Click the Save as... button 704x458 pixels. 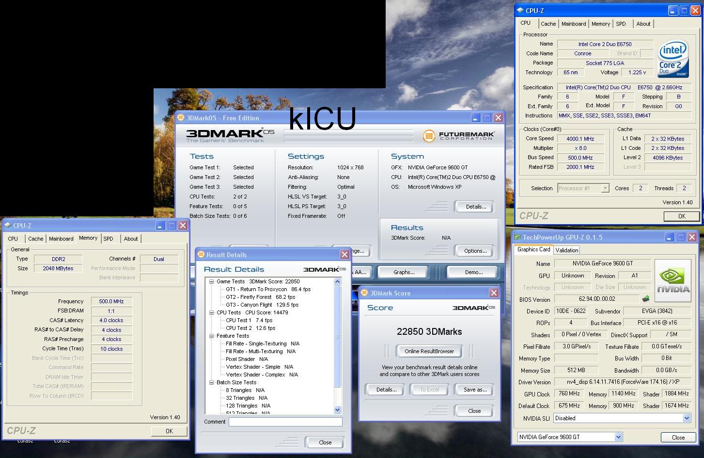point(475,390)
